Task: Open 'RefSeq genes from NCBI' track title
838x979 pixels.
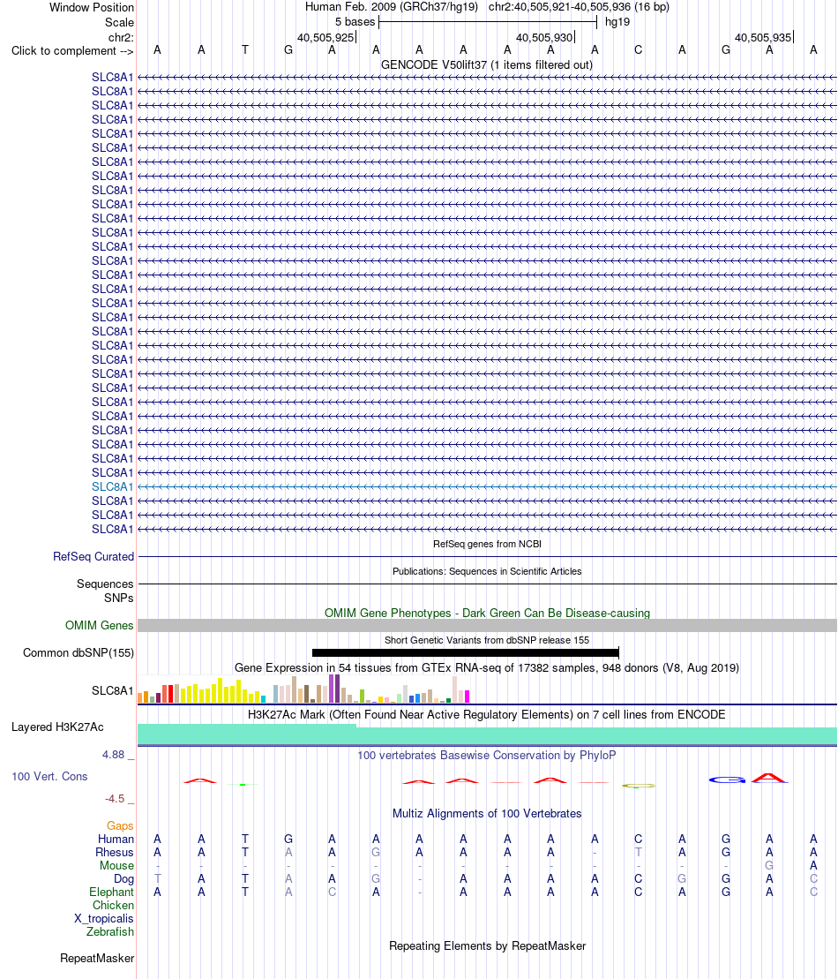Action: tap(487, 544)
